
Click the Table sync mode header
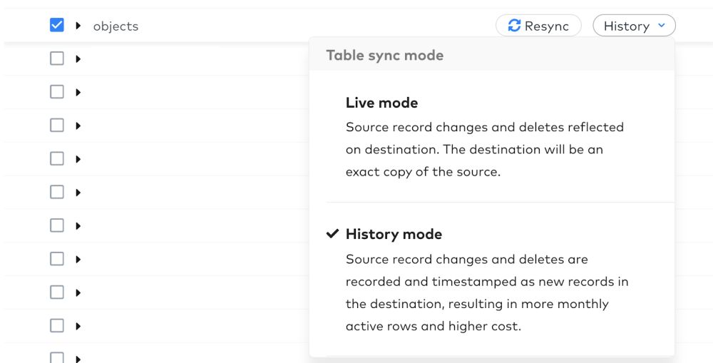(385, 55)
